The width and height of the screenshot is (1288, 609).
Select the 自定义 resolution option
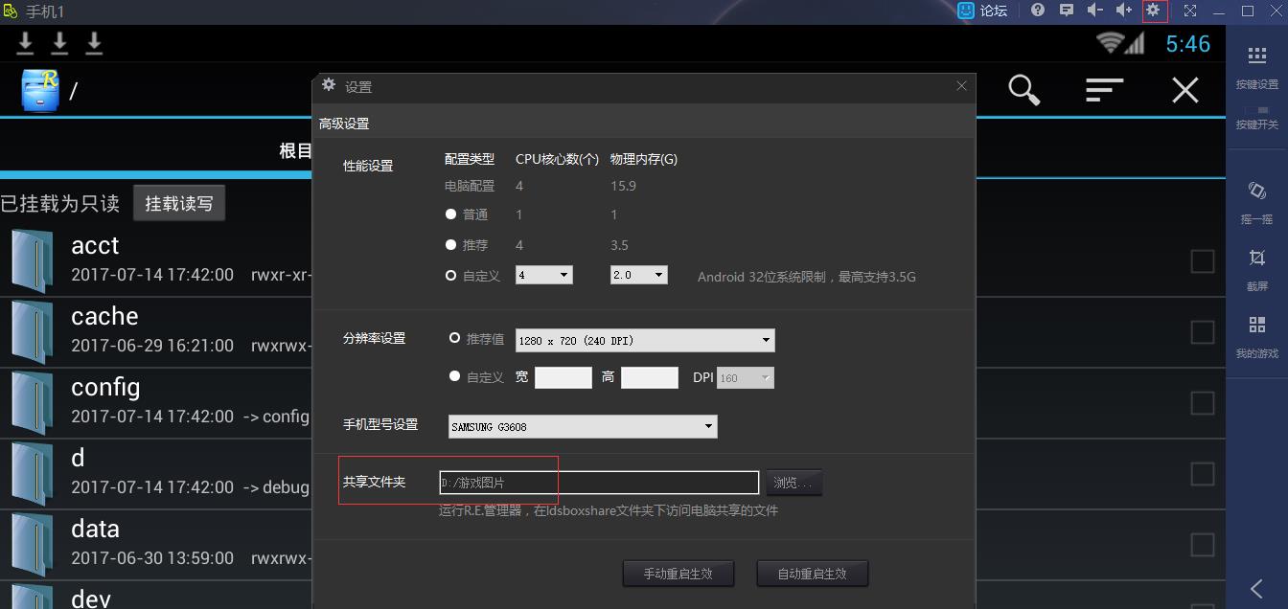tap(455, 376)
